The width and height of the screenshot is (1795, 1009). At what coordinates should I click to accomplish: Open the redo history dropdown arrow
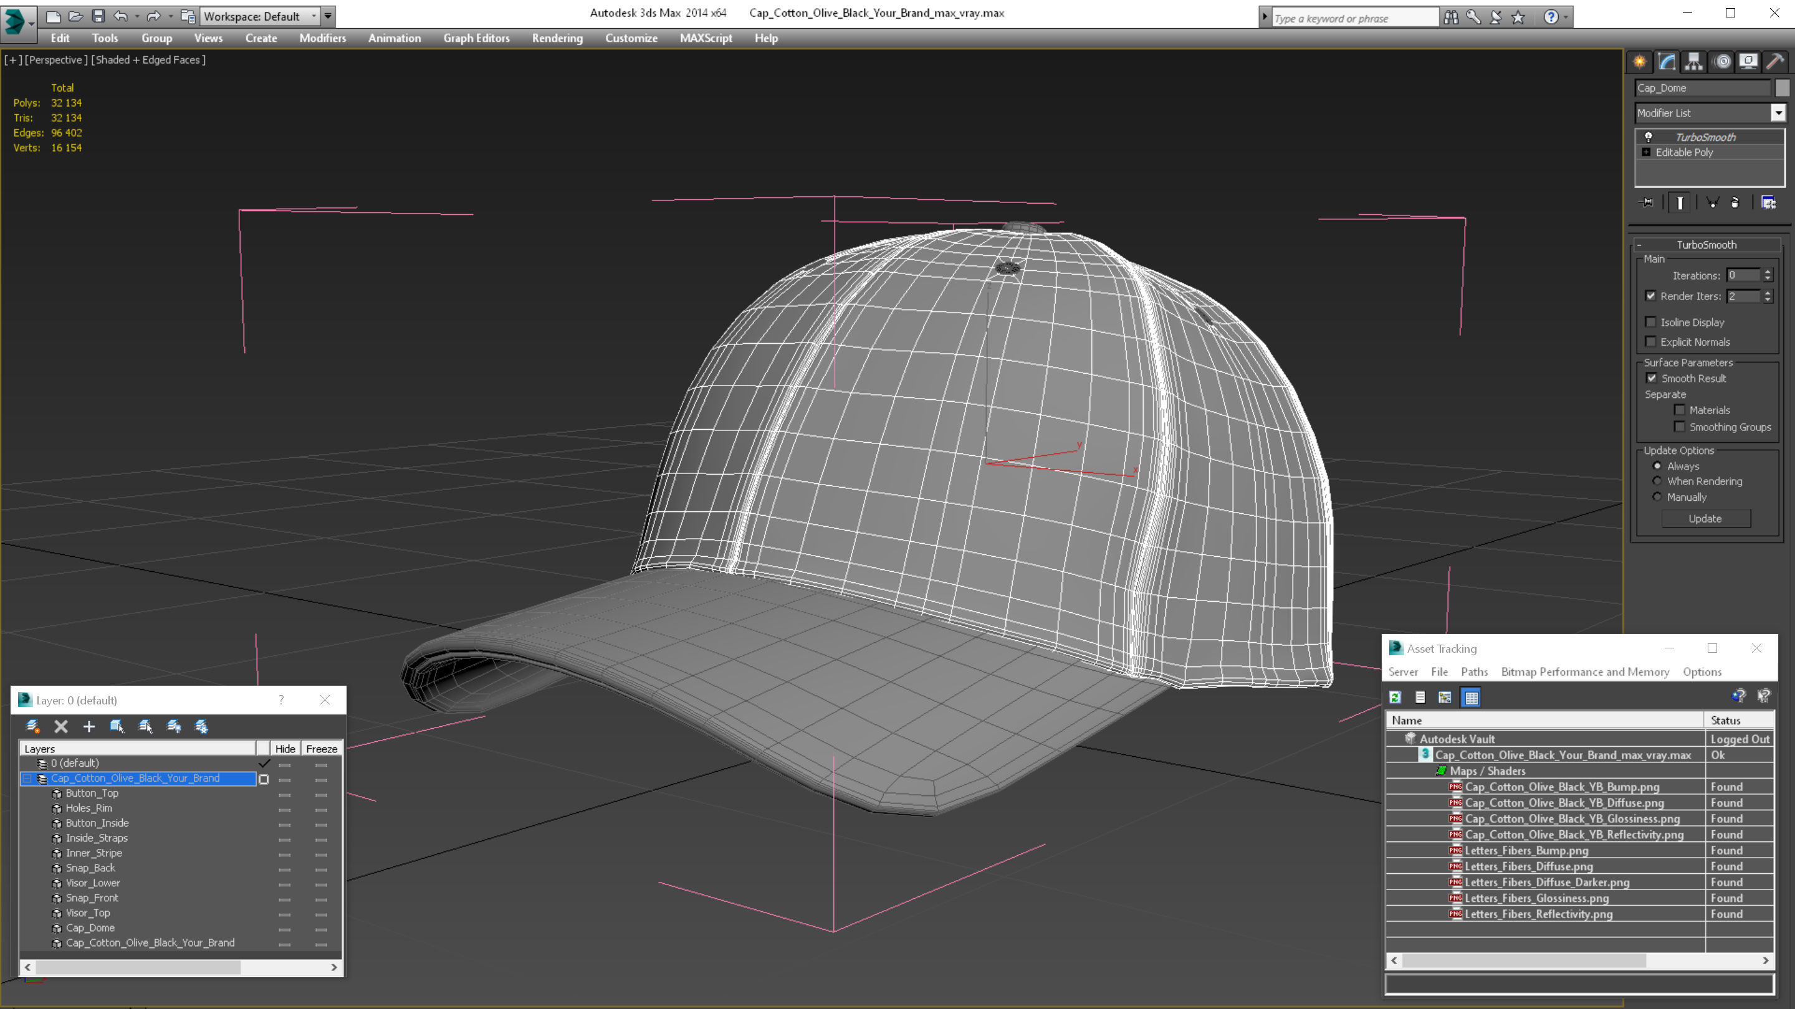[170, 16]
